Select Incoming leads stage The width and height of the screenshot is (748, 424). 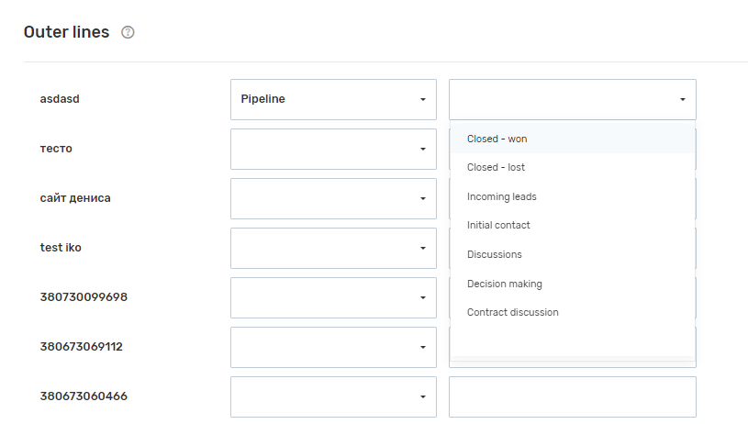(x=501, y=196)
